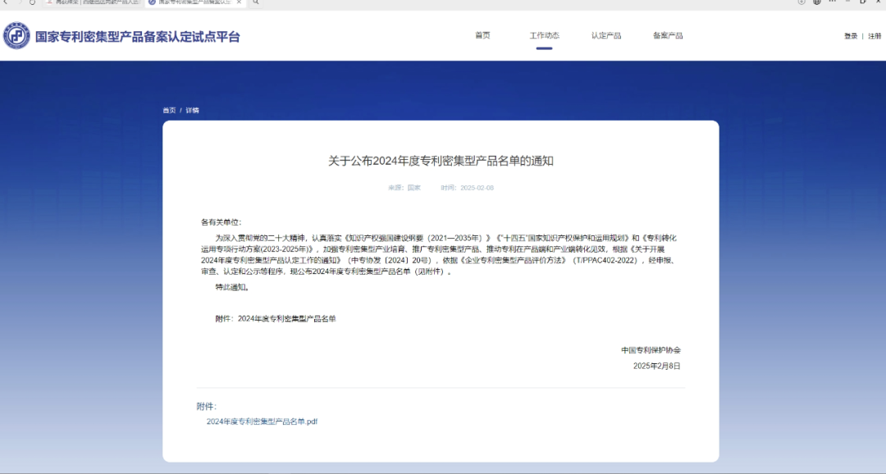Click the browser profile avatar icon
Screen dimensions: 886x474
(818, 4)
